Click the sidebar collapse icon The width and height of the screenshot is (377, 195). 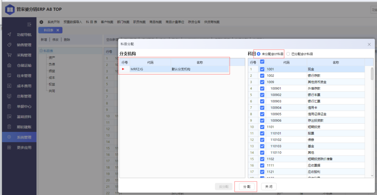pyautogui.click(x=29, y=24)
